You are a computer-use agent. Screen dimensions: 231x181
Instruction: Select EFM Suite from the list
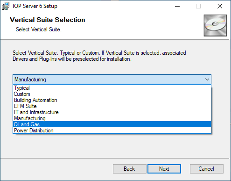tap(112, 106)
